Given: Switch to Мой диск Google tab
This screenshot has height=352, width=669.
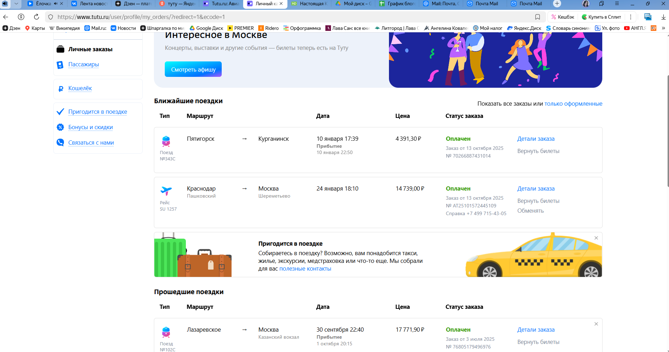Looking at the screenshot, I should tap(353, 4).
